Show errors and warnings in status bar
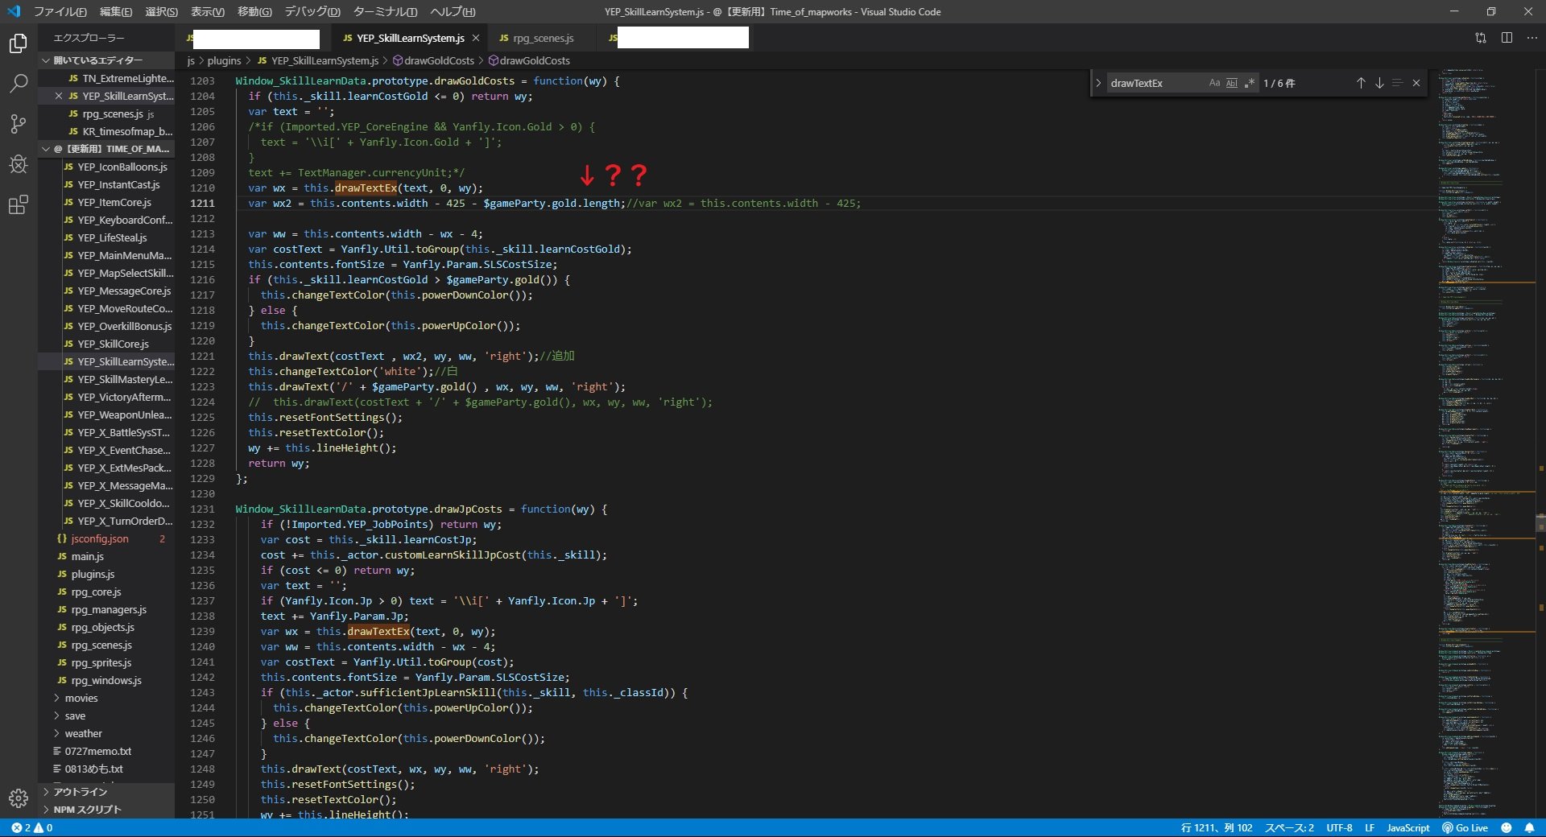This screenshot has width=1546, height=837. [x=32, y=827]
